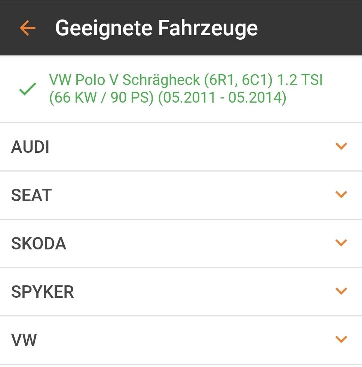Tap the SEAT label text

click(31, 195)
